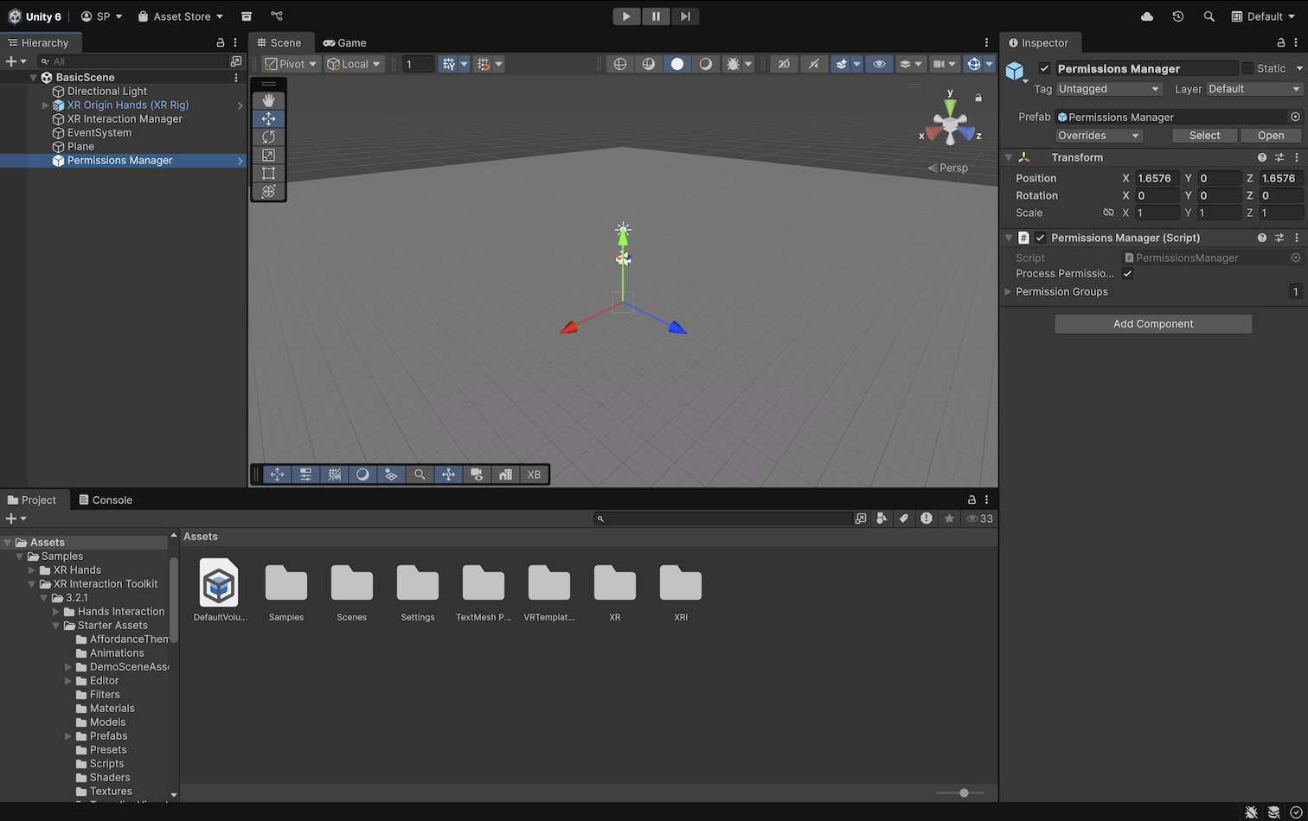
Task: Open the Tag dropdown set to Untagged
Action: (x=1108, y=89)
